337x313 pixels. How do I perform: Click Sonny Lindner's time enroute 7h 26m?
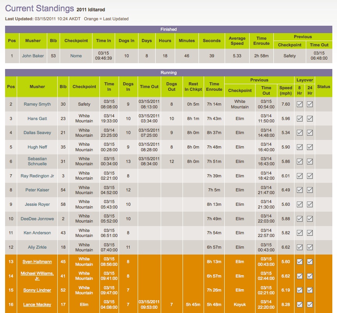214,290
